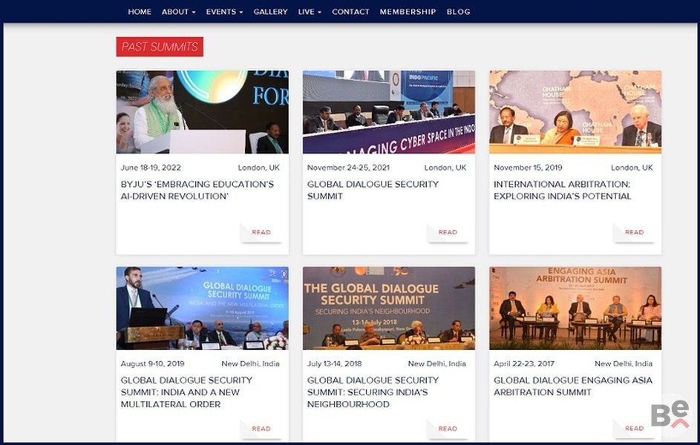Viewport: 700px width, 445px height.
Task: Expand the ABOUT dropdown menu
Action: [179, 12]
